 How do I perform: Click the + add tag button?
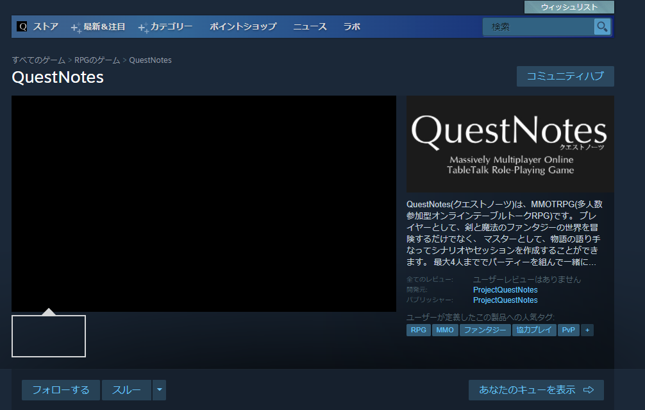[587, 330]
